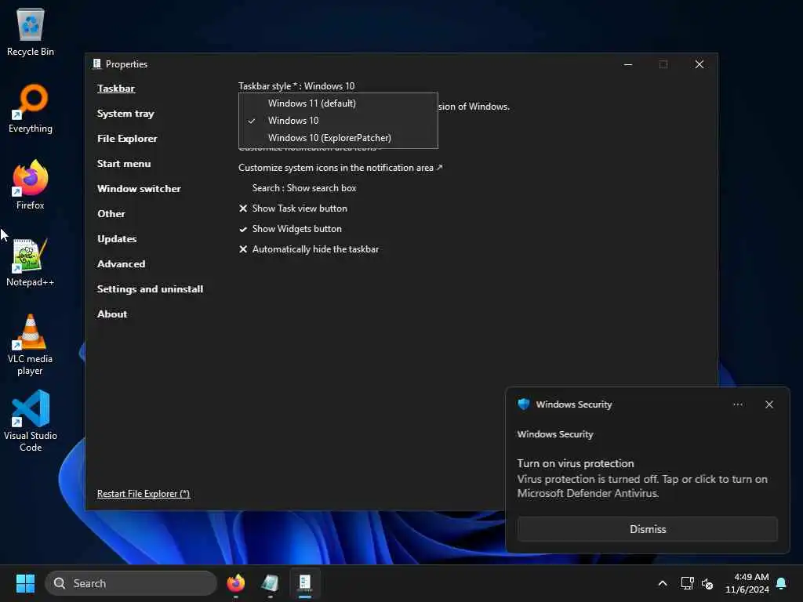Screen dimensions: 803x602
Task: Click the Firefox icon in the taskbar
Action: coord(235,583)
